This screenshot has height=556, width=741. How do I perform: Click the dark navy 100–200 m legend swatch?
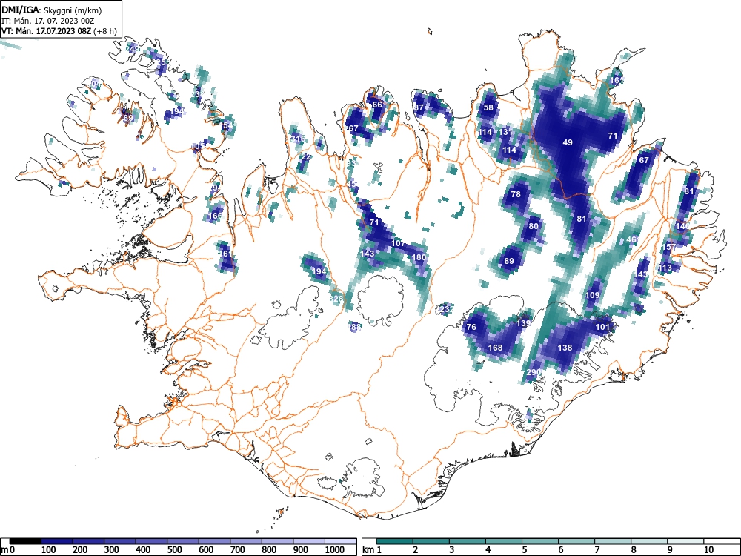point(57,541)
